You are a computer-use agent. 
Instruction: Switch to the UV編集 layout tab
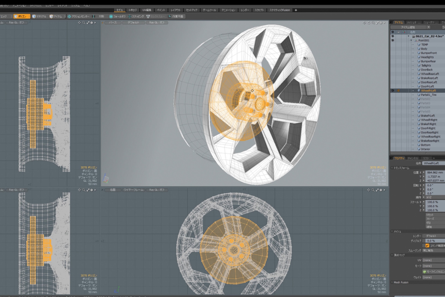click(x=147, y=10)
